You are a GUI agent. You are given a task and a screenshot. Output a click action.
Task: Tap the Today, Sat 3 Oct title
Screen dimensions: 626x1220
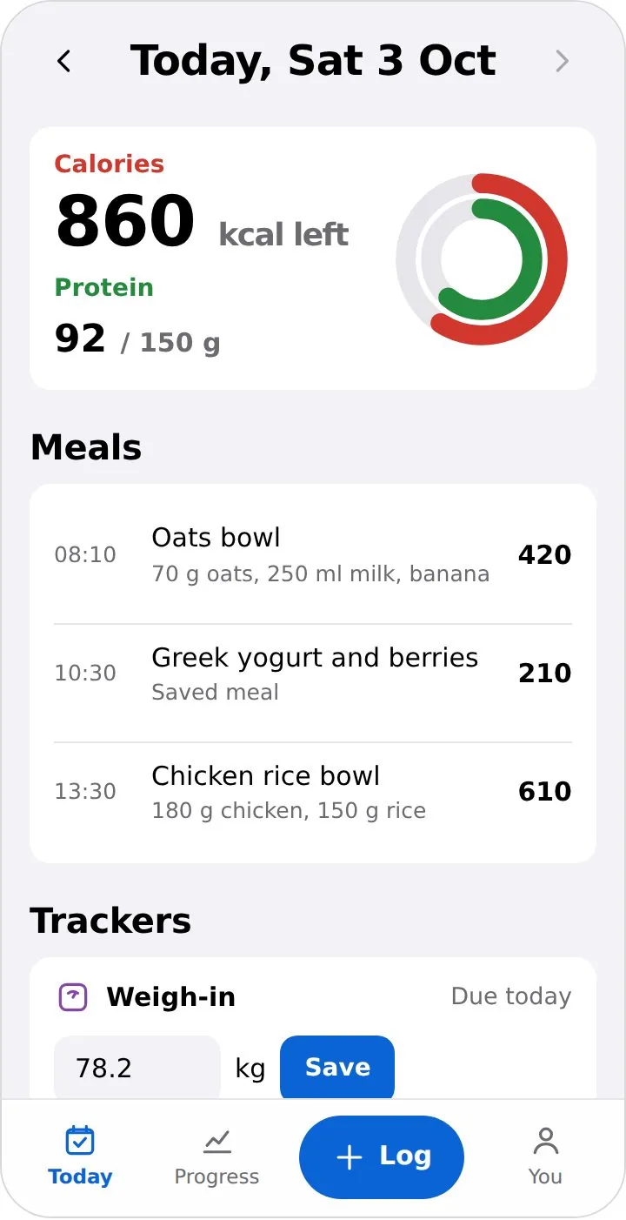tap(313, 61)
